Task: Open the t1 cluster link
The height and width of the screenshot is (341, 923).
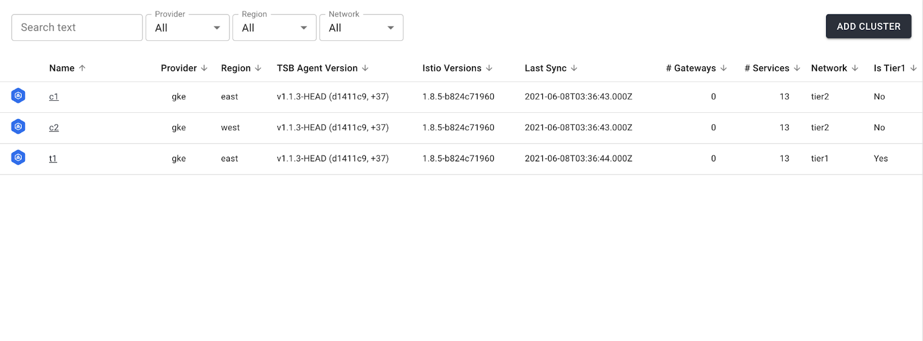Action: click(x=53, y=158)
